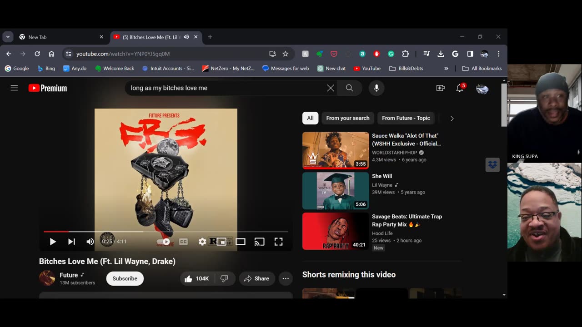Open the YouTube guide hamburger menu

tap(15, 88)
